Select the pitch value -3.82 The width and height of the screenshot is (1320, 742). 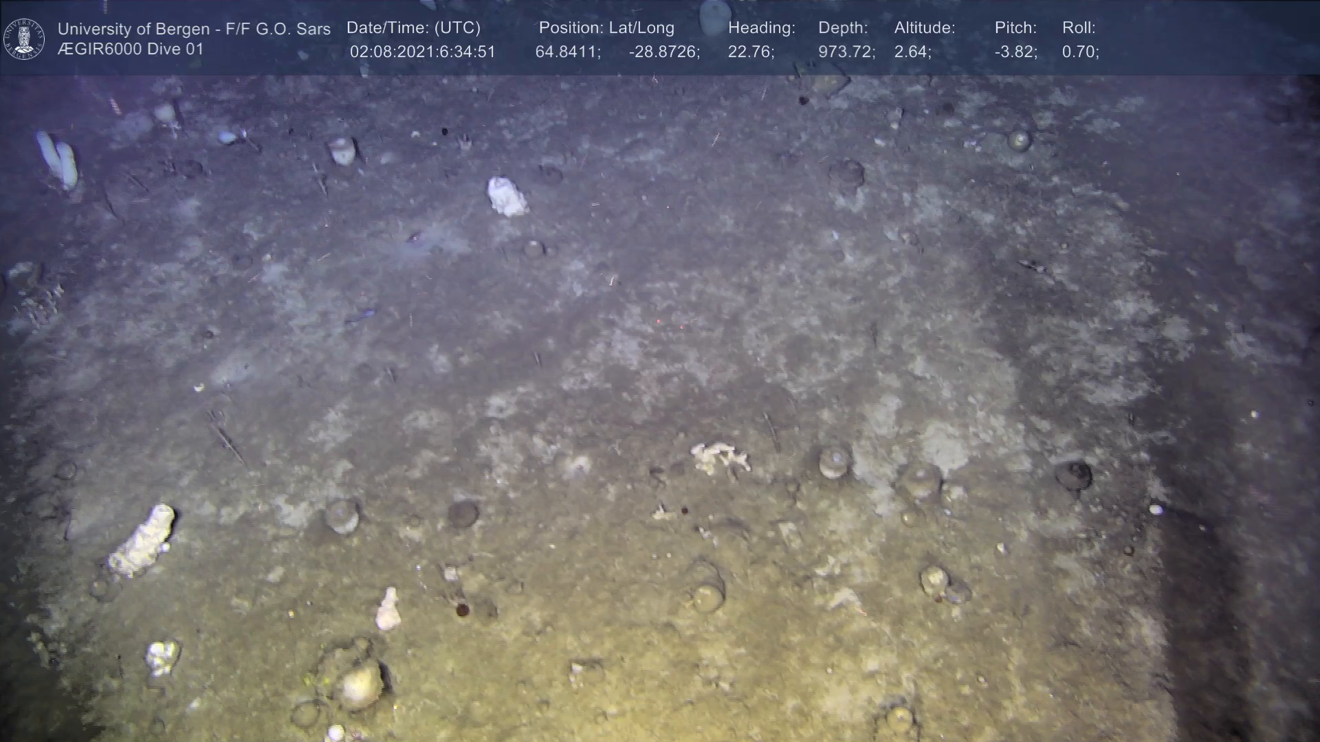1015,52
